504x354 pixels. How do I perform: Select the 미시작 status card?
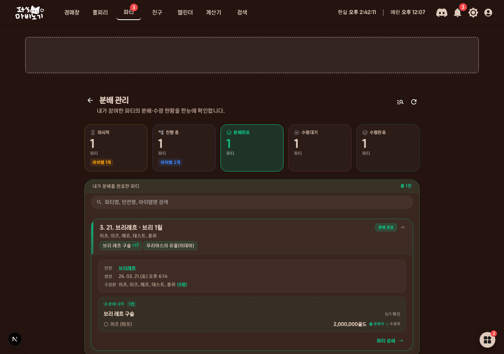[x=116, y=148]
